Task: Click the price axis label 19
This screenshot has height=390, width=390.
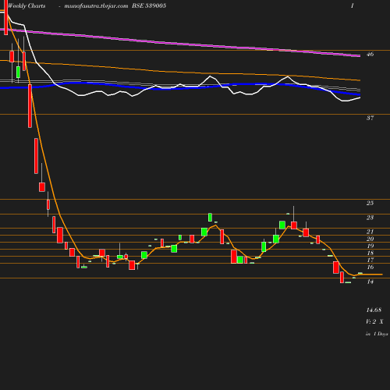Action: [x=370, y=246]
